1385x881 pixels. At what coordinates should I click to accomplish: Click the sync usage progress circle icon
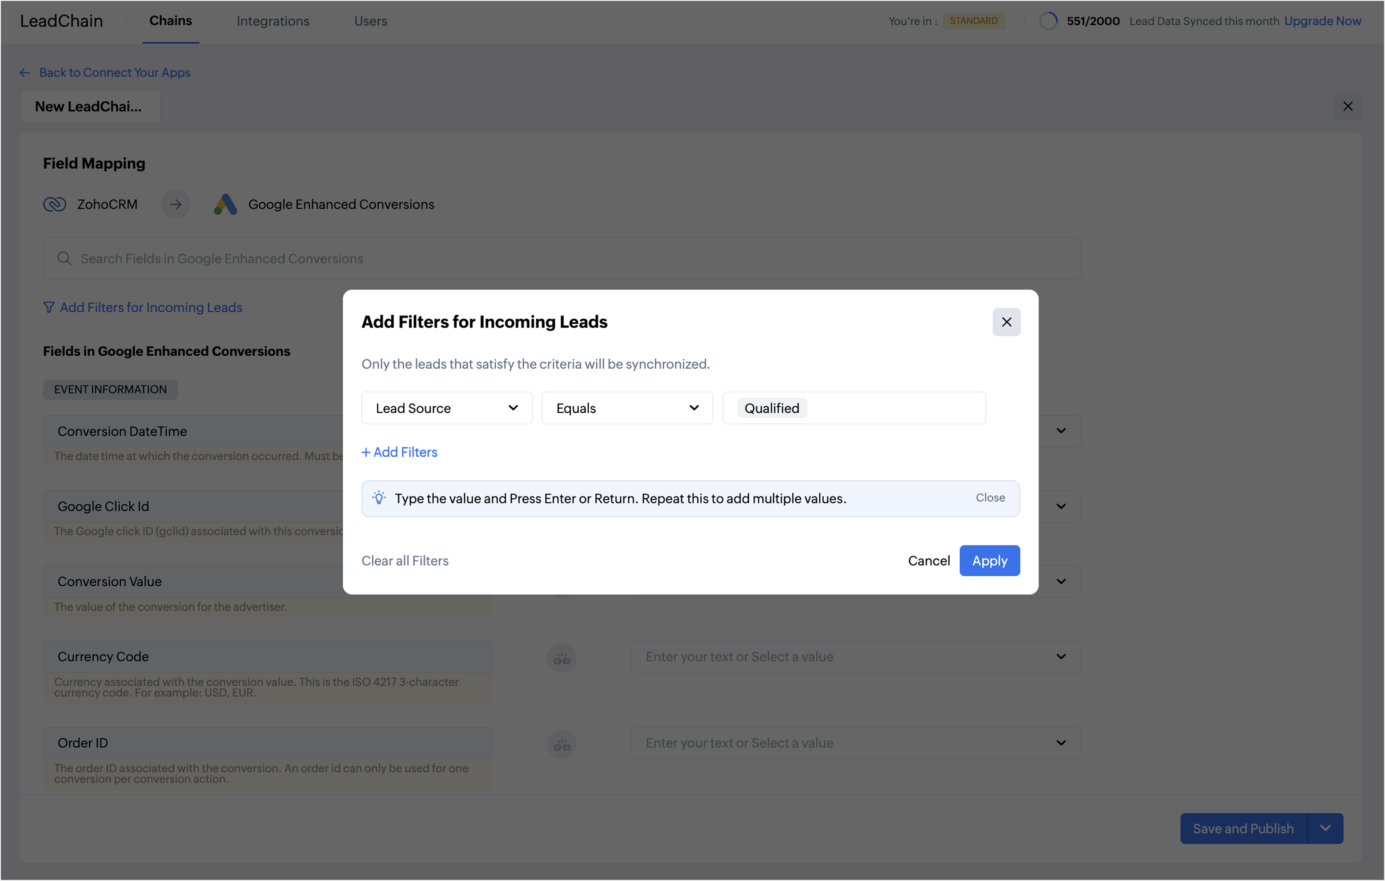tap(1048, 21)
